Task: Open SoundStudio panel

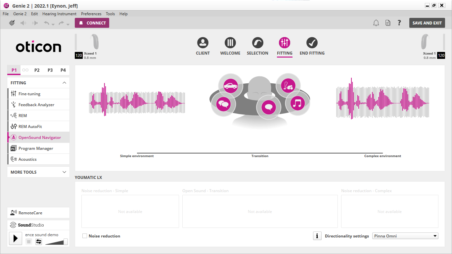Action: click(38, 225)
